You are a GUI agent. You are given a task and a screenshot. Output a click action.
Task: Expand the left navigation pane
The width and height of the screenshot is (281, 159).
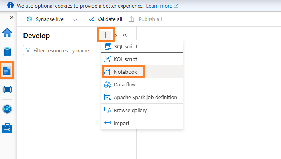coord(12,17)
